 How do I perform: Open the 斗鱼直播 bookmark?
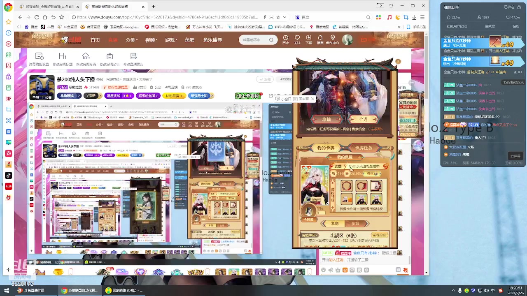67,27
